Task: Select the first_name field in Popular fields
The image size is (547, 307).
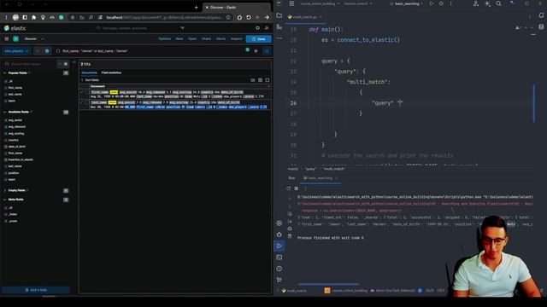Action: [15, 88]
